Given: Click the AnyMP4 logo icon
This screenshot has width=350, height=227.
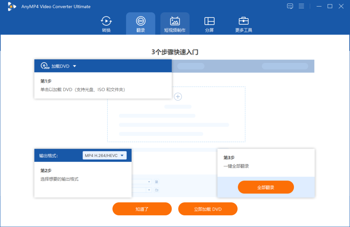Looking at the screenshot, I should (11, 6).
